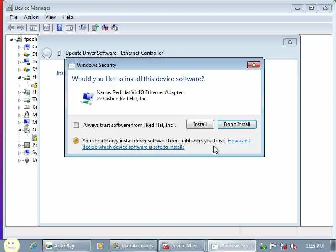The width and height of the screenshot is (336, 252).
Task: Expand the IDE controllers node
Action: (x=19, y=100)
